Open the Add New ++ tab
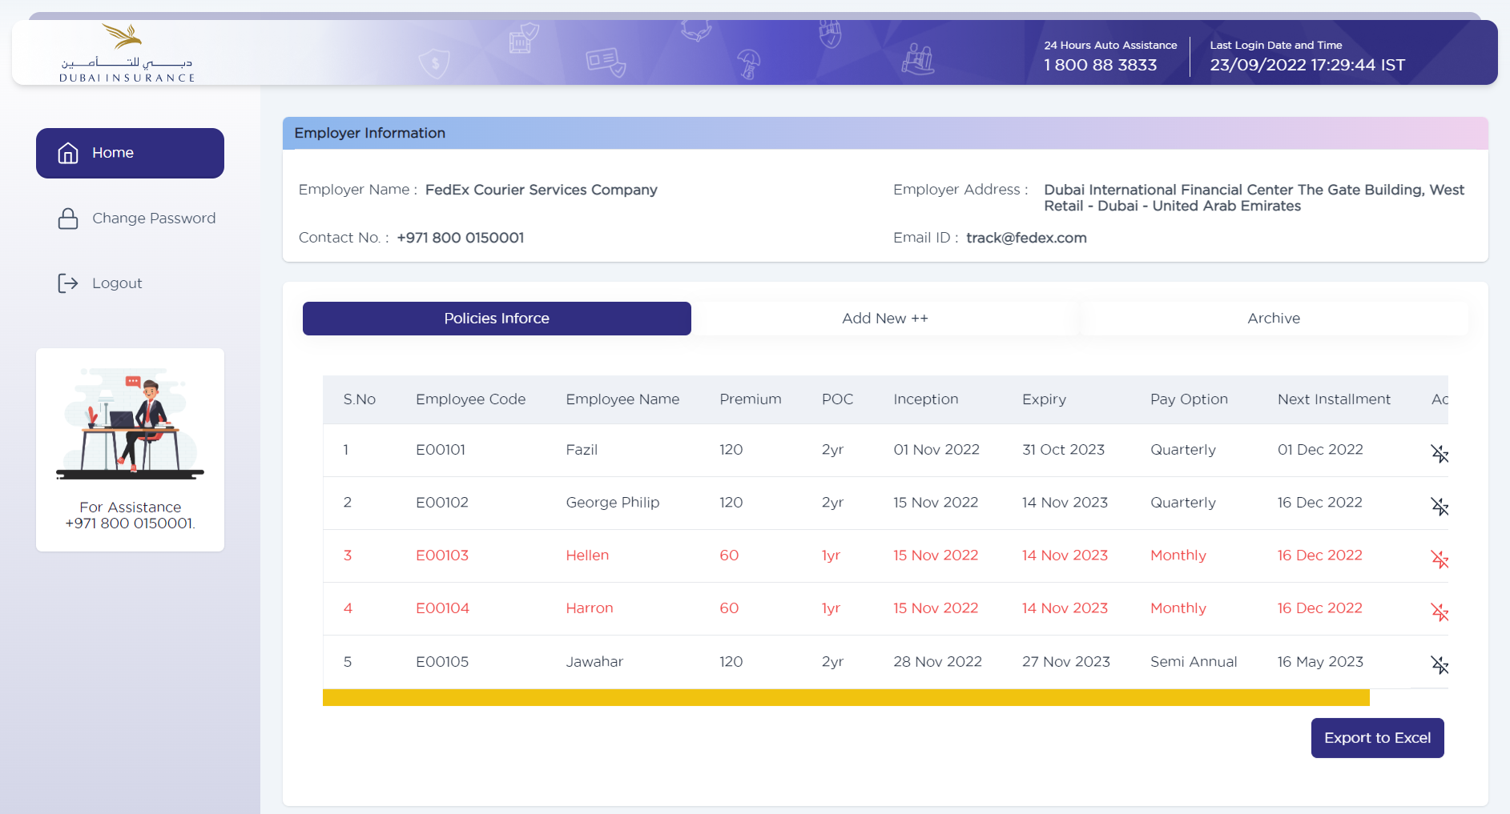Screen dimensions: 1510x814 coord(884,319)
